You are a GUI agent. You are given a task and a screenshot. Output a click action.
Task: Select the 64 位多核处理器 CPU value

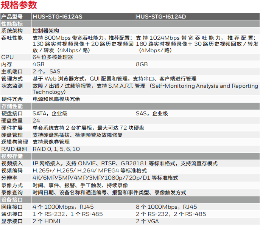coord(53,57)
